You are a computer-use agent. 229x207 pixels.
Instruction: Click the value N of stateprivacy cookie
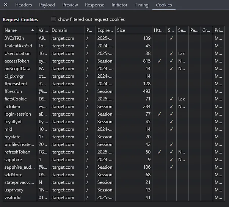(x=40, y=182)
